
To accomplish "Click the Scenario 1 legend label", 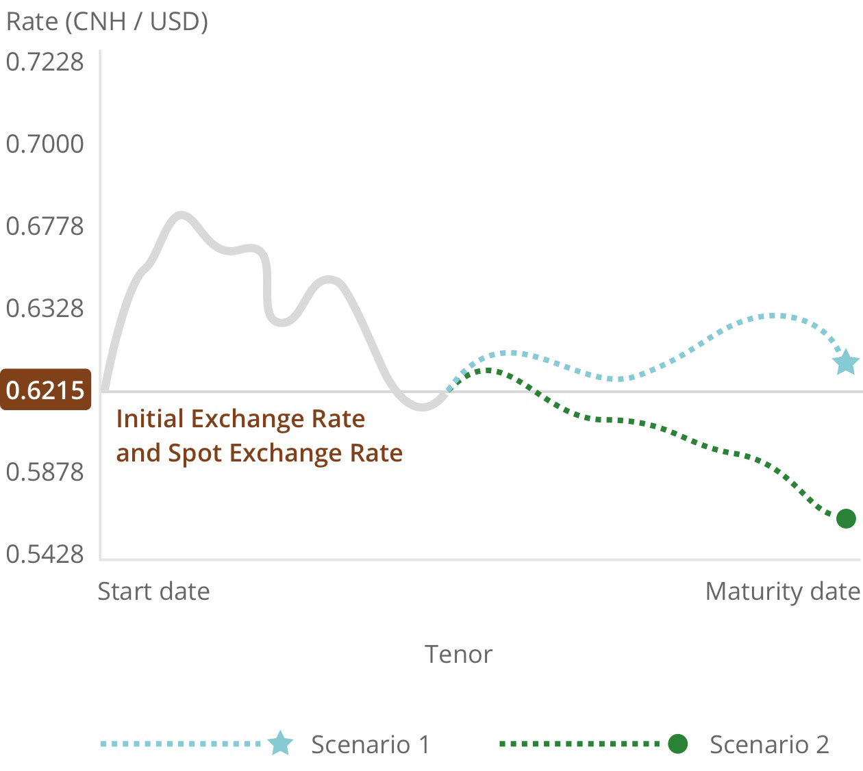I will (370, 744).
